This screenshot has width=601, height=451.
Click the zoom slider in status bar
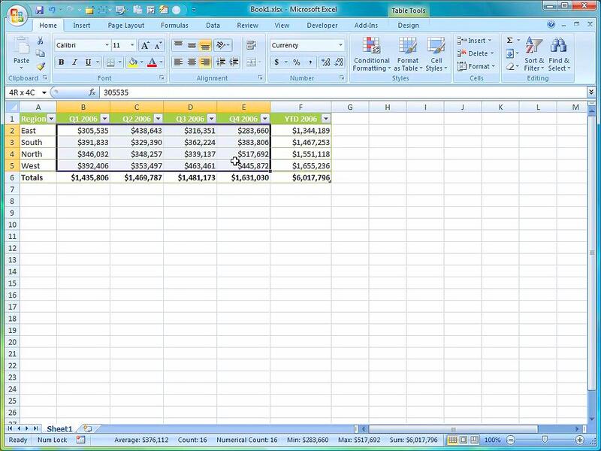pos(545,440)
